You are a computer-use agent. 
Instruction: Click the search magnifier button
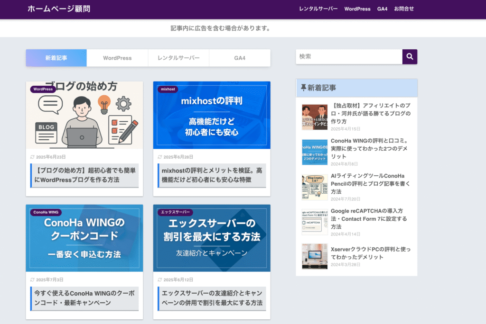pyautogui.click(x=410, y=57)
